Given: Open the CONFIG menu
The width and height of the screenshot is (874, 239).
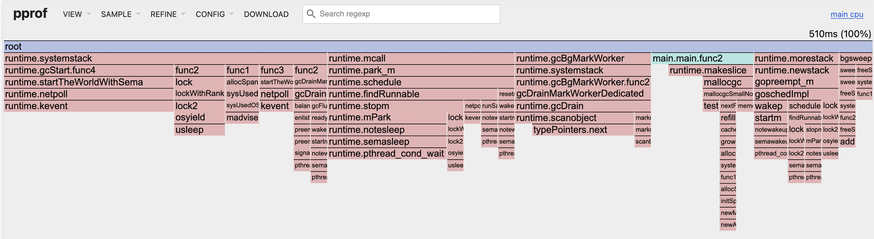Looking at the screenshot, I should pos(214,14).
